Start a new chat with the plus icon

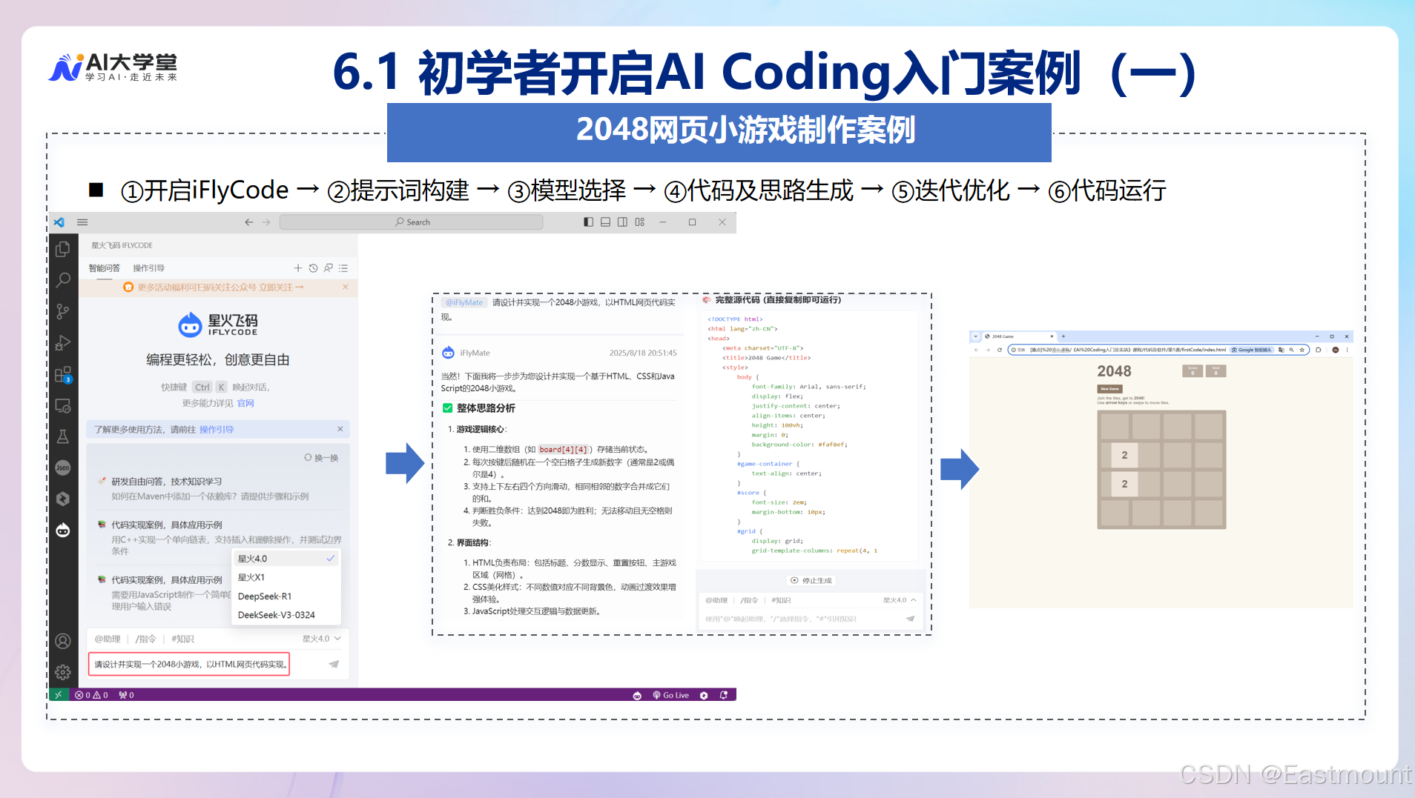298,268
